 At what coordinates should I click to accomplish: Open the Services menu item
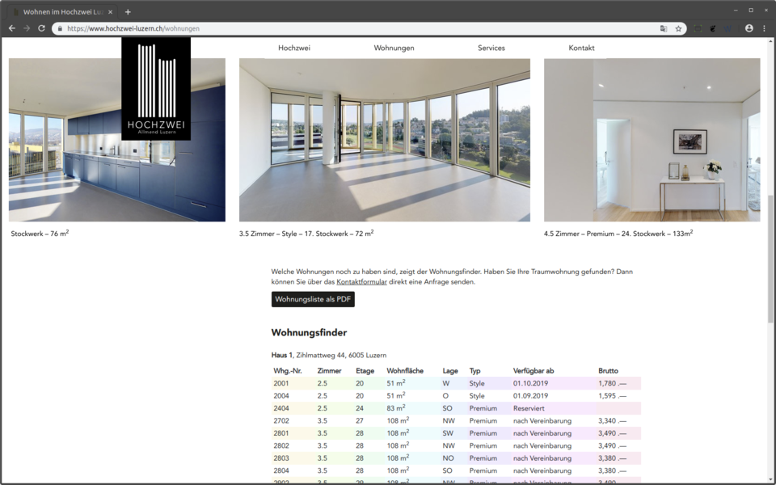click(491, 48)
